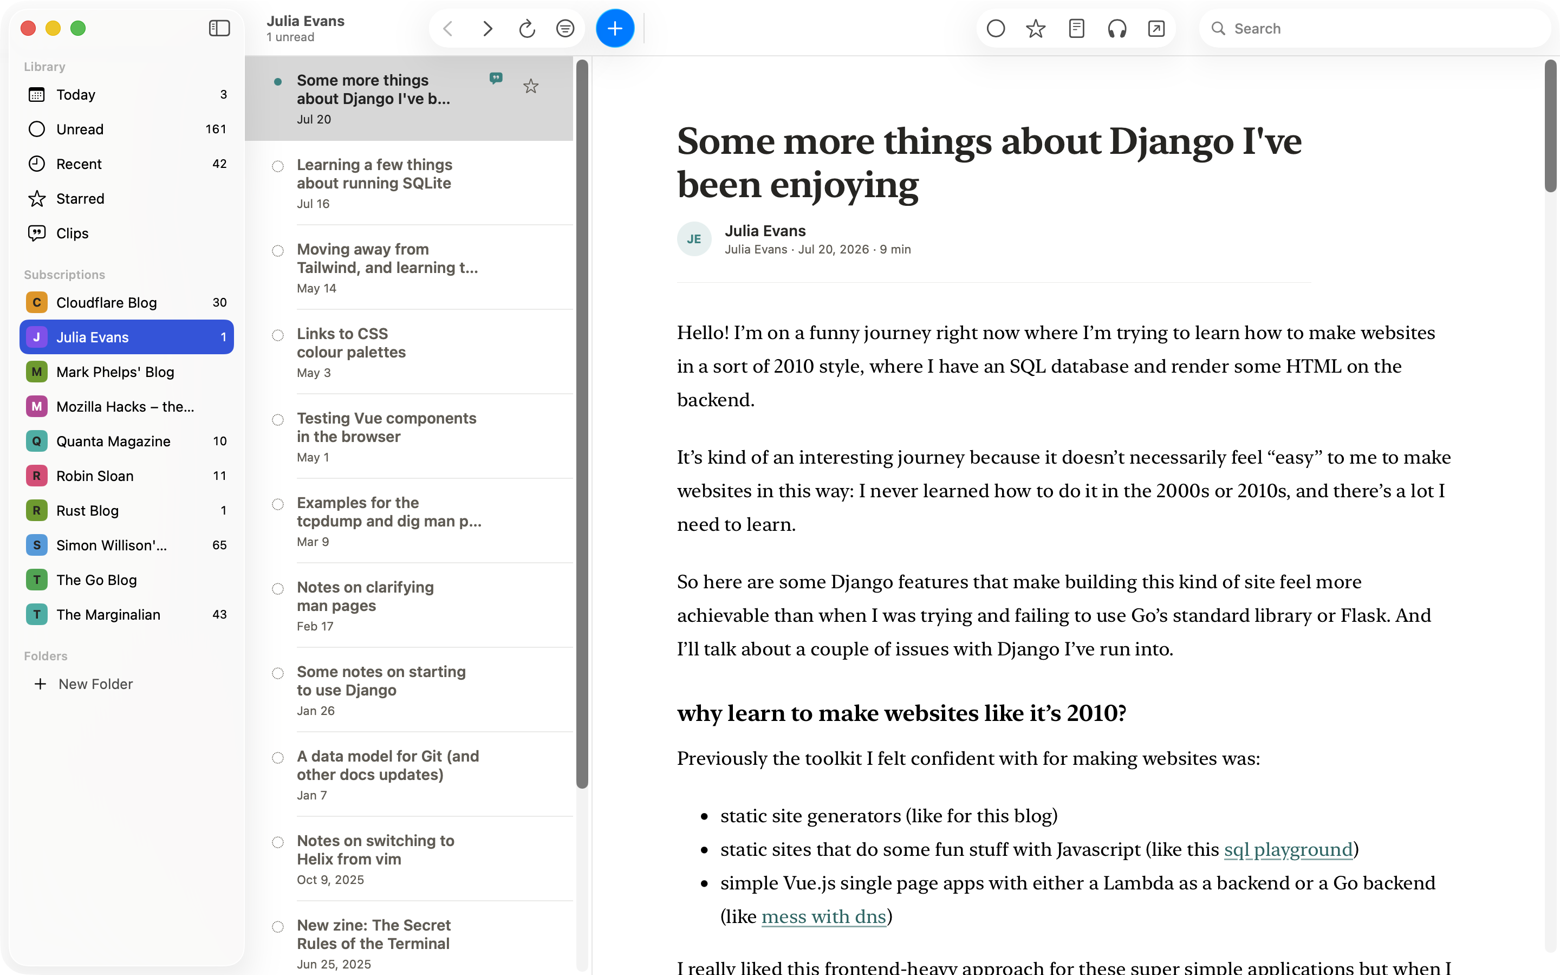This screenshot has width=1560, height=975.
Task: Switch to reader view document icon
Action: pos(1076,28)
